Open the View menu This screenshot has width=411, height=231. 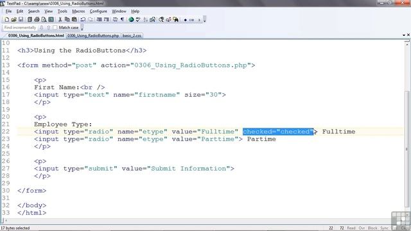(x=48, y=12)
